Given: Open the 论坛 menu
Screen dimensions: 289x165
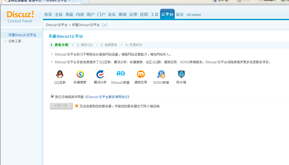Looking at the screenshot, I should (x=112, y=15).
